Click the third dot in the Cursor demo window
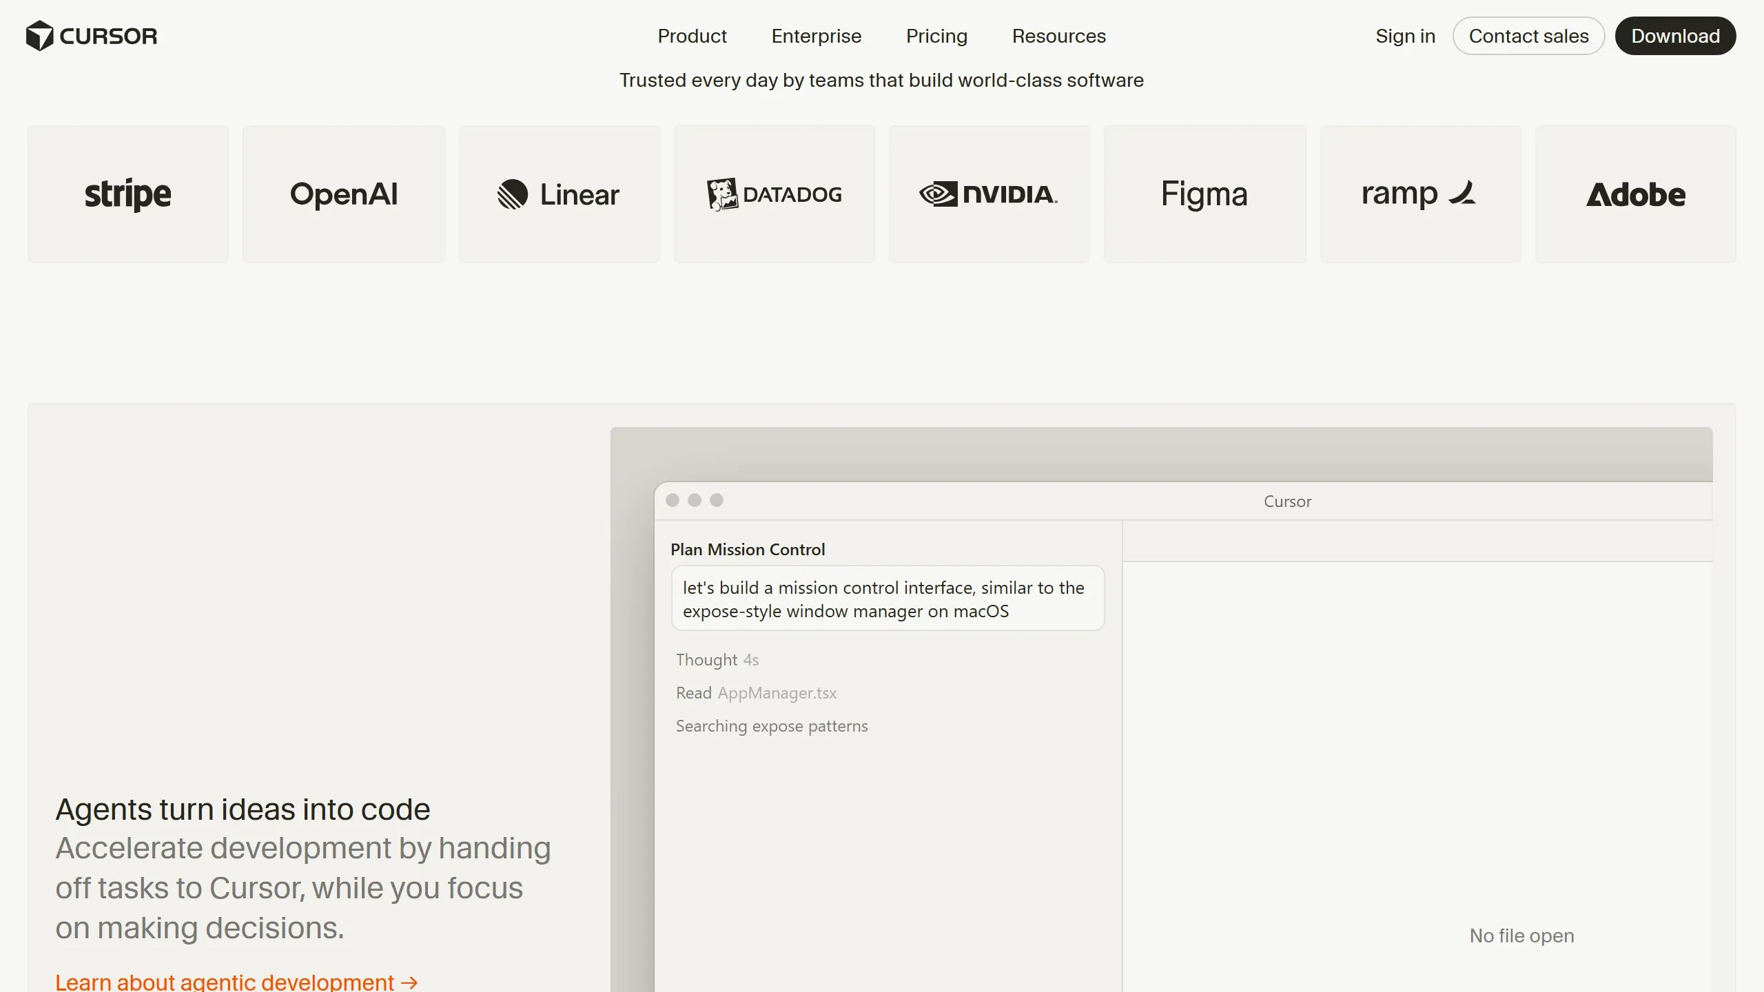1764x992 pixels. pos(717,500)
